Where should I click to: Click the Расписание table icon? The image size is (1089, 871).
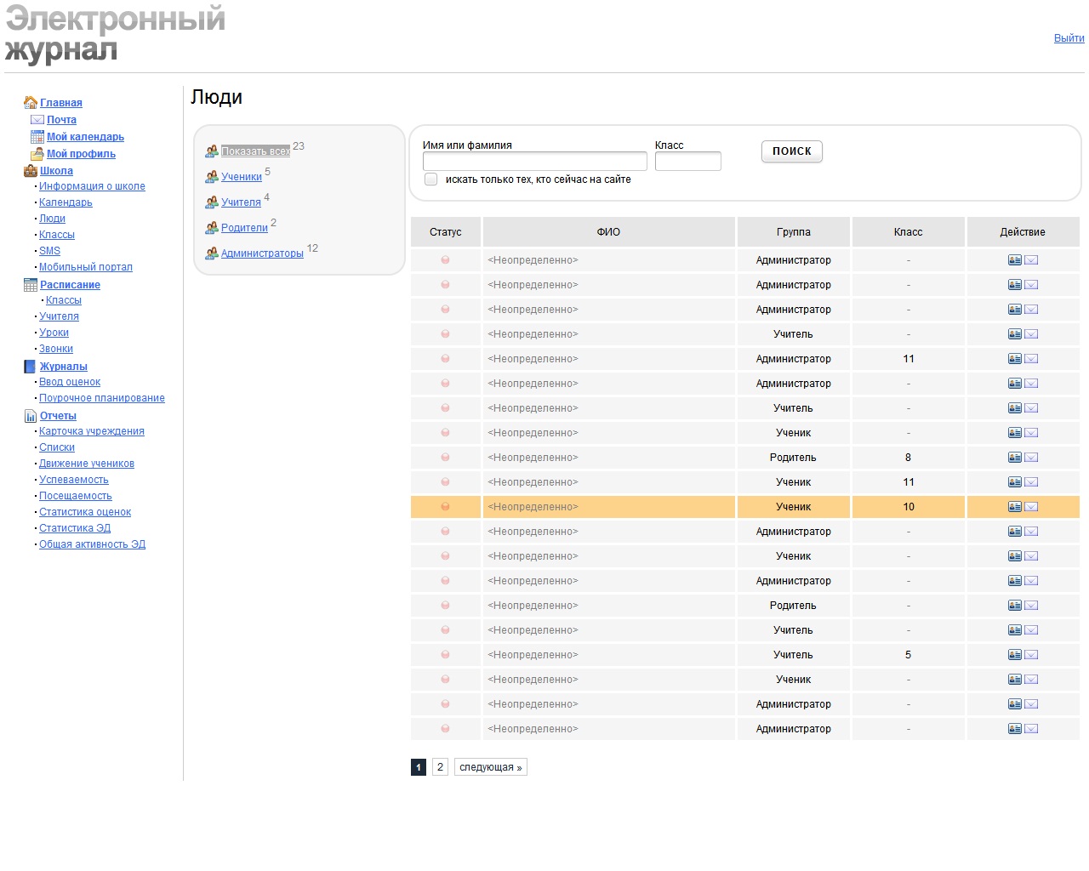[31, 285]
